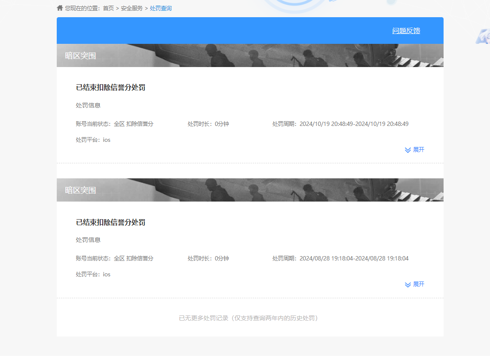Open 安全服务 in the breadcrumb
Screen dimensions: 490x361
point(132,9)
